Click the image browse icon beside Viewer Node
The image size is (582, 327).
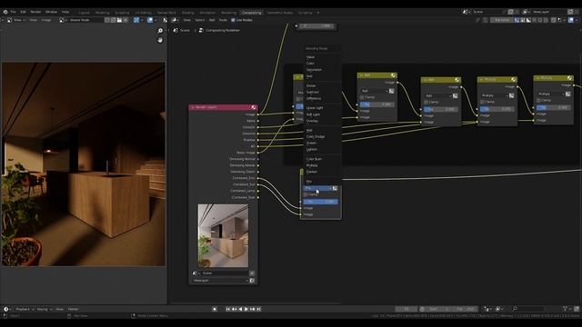click(62, 20)
